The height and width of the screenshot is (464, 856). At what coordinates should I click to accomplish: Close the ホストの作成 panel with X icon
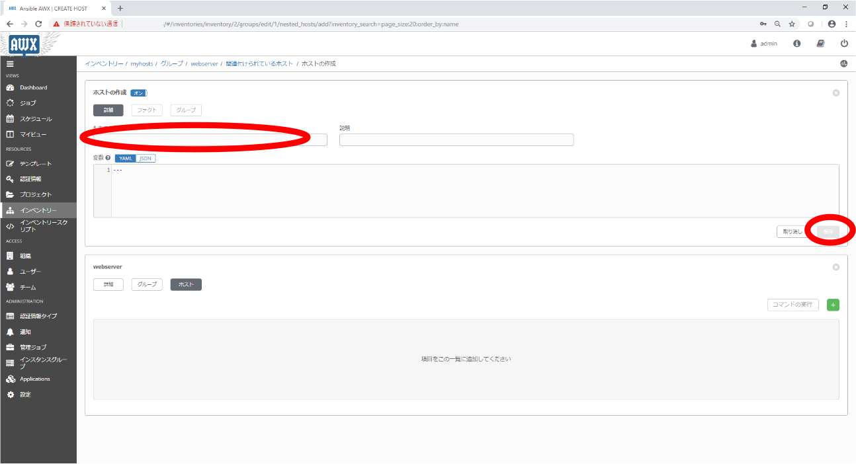(x=835, y=93)
